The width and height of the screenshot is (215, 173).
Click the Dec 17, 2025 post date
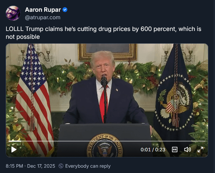tap(41, 166)
